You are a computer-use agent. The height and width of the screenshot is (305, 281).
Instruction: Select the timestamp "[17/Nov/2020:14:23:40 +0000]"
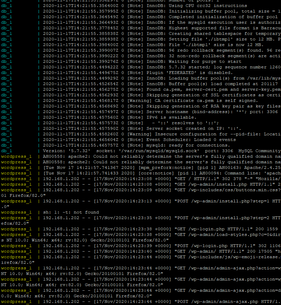pyautogui.click(x=132, y=252)
